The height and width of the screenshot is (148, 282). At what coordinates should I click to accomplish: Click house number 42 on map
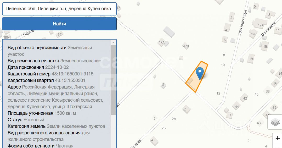(244, 98)
